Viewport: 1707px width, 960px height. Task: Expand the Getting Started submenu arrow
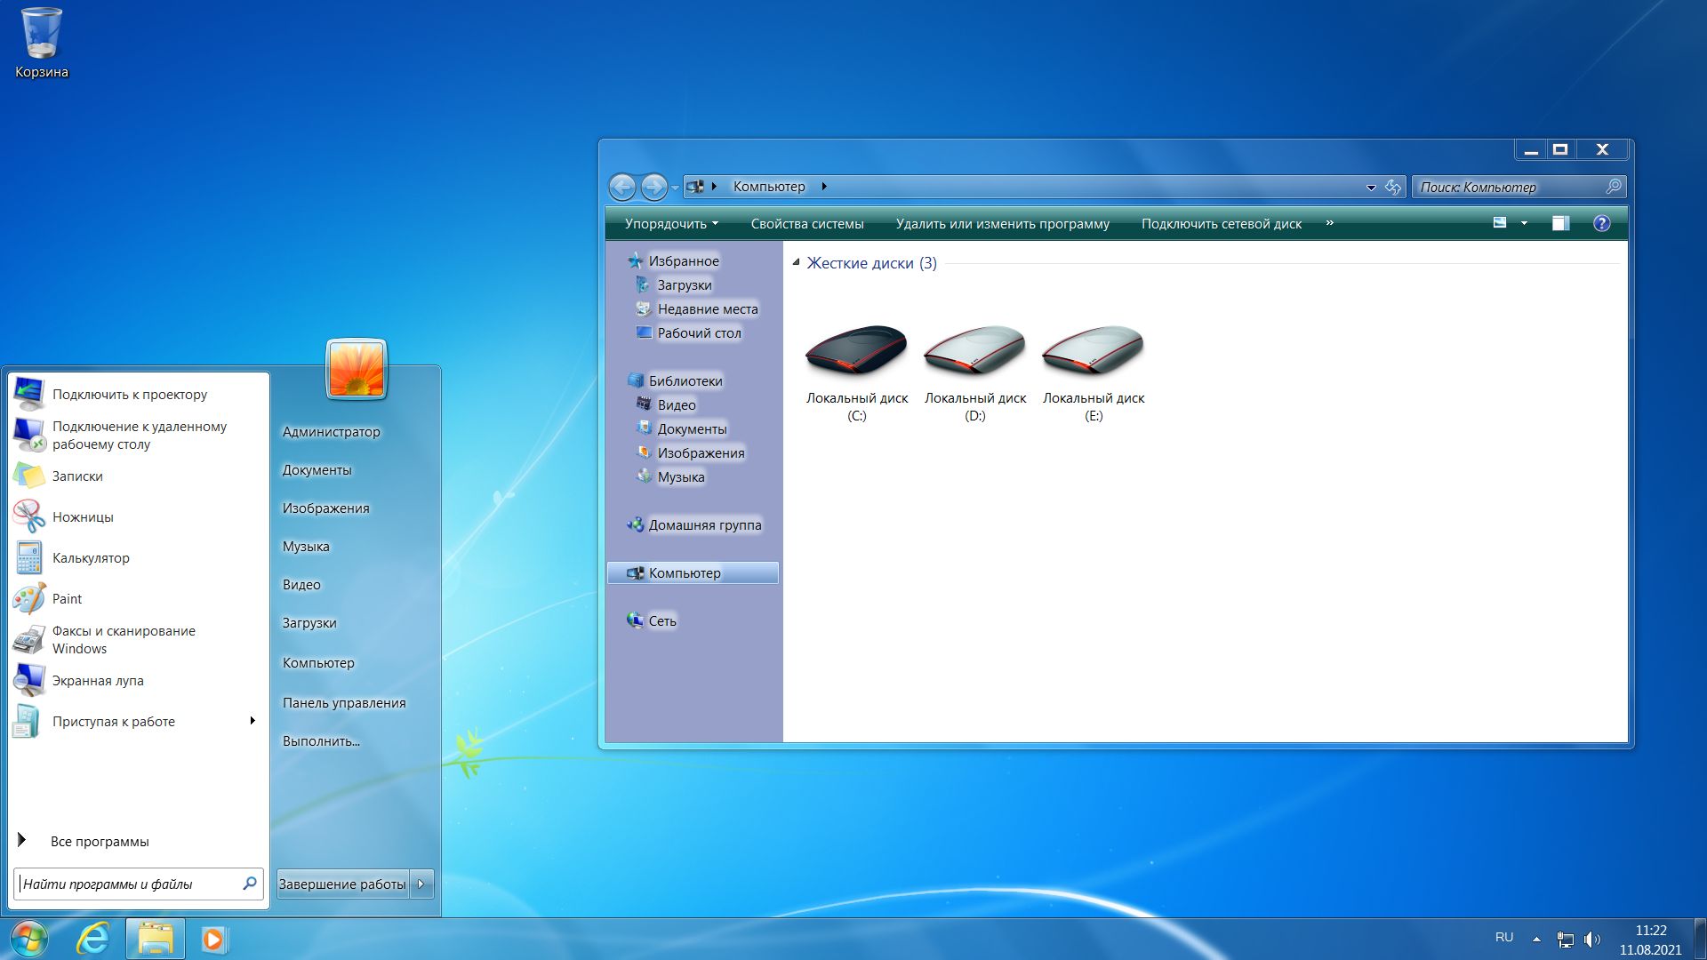(x=252, y=721)
